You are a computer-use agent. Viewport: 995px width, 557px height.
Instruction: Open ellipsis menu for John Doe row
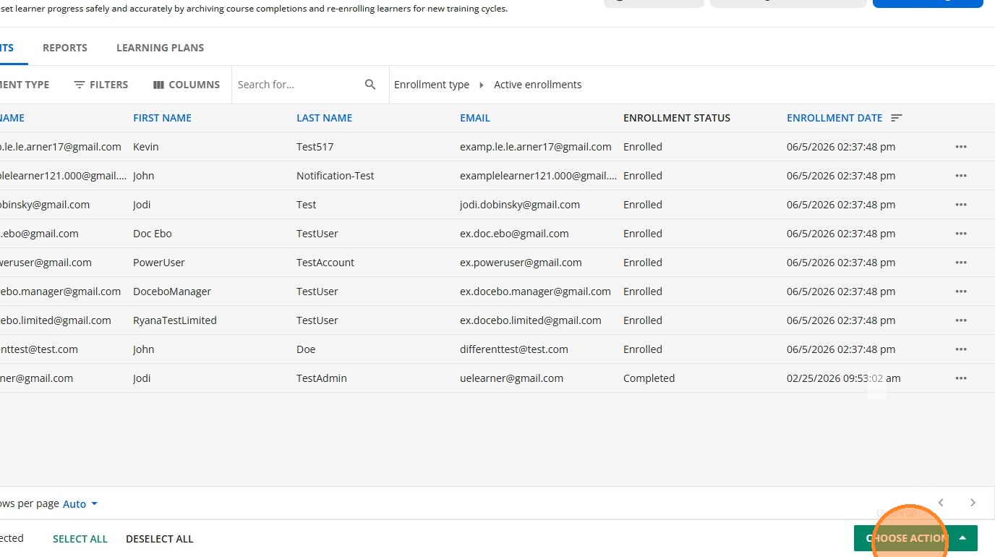tap(961, 349)
